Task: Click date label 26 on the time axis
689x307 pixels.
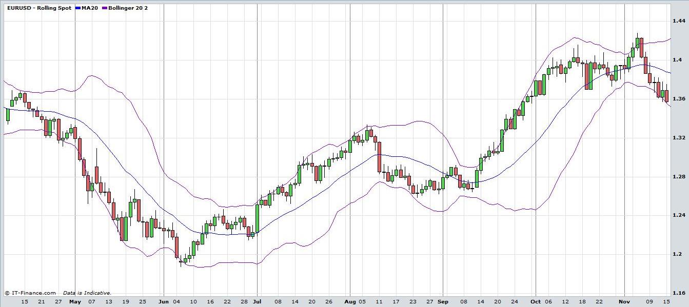Action: click(328, 302)
